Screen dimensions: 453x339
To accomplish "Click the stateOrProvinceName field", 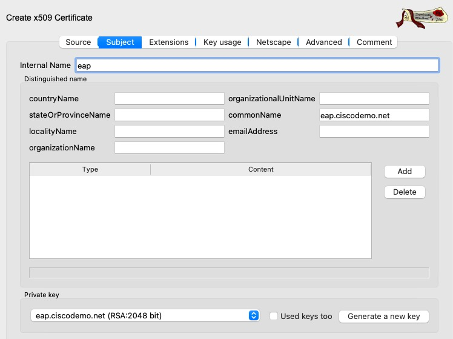I will 170,115.
